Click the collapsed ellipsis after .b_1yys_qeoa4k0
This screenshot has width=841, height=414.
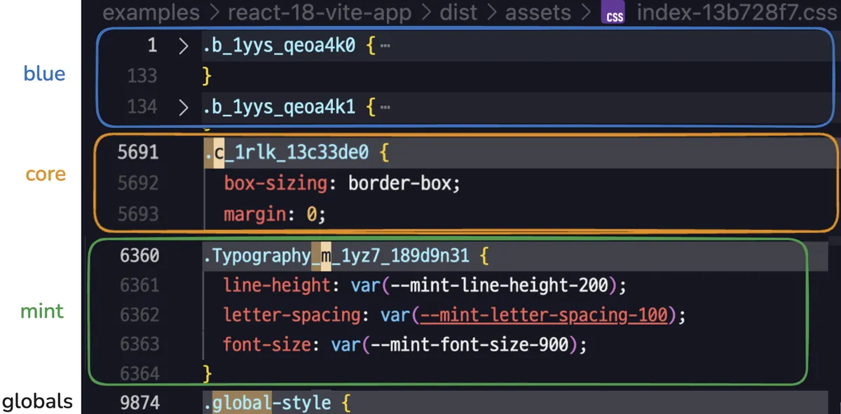click(384, 47)
